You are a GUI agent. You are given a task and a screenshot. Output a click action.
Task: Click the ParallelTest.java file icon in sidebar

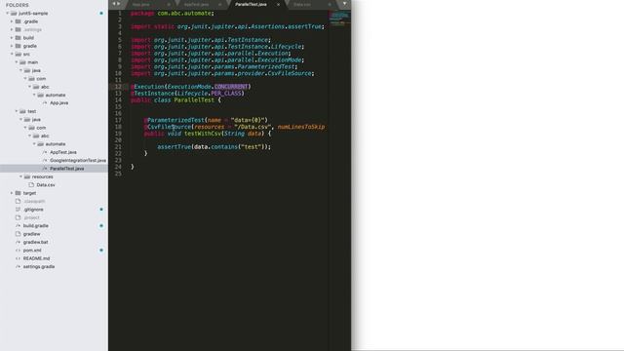click(45, 169)
